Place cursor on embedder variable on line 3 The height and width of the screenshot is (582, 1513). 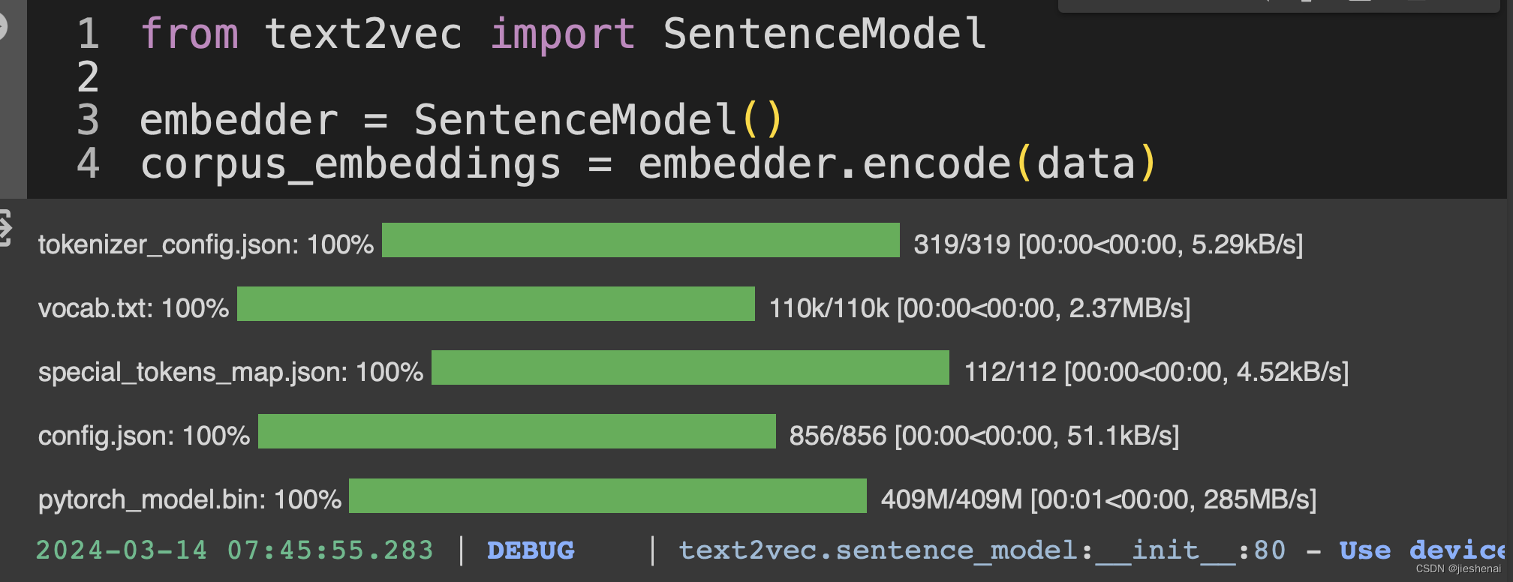tap(239, 121)
